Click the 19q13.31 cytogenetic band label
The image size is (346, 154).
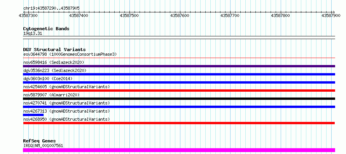33,34
